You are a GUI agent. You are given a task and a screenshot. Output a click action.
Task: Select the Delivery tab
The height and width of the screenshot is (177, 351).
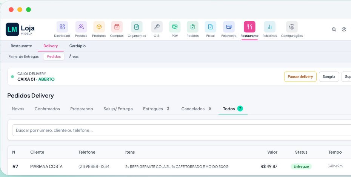click(x=51, y=46)
